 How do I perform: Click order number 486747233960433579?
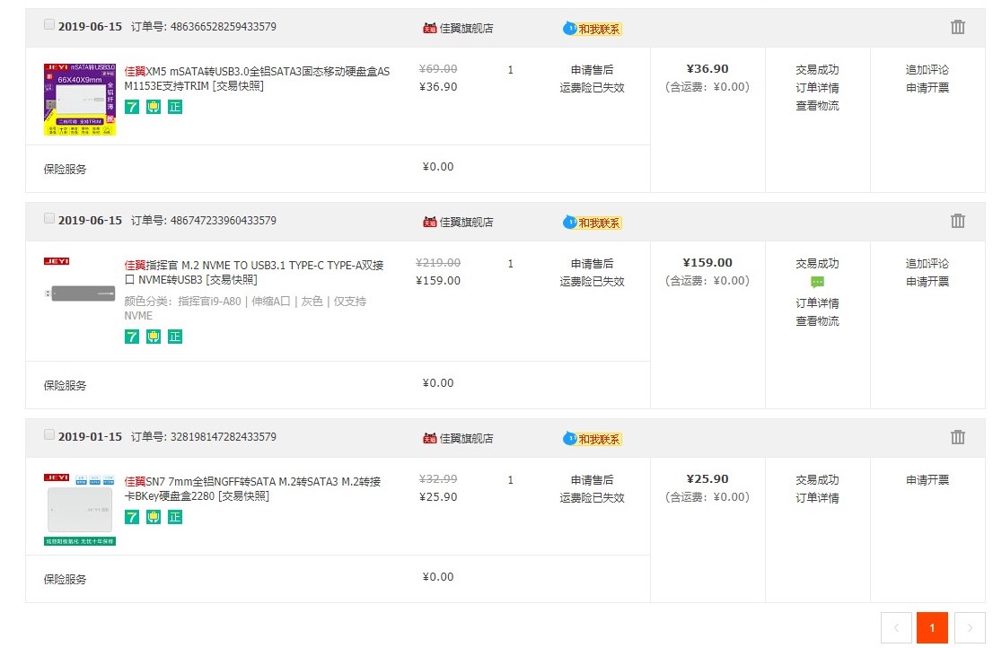[224, 220]
